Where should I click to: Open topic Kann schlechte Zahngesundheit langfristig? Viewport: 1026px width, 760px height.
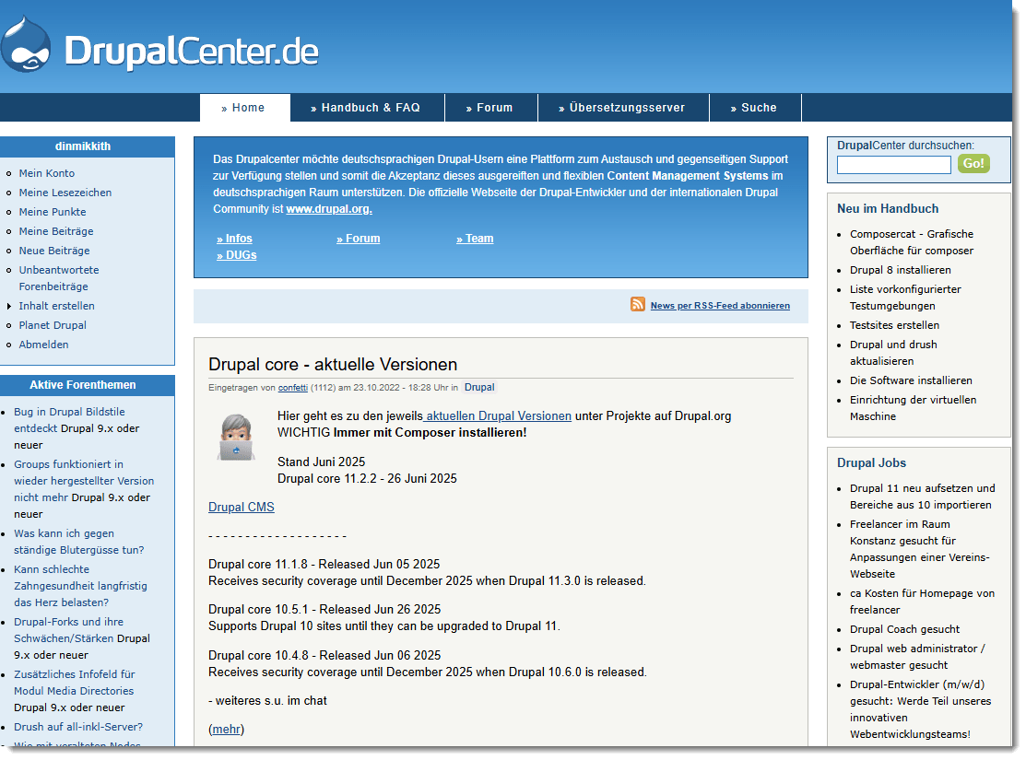point(80,586)
